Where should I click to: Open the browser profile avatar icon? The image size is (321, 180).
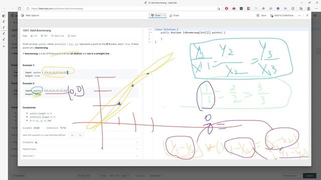click(308, 8)
